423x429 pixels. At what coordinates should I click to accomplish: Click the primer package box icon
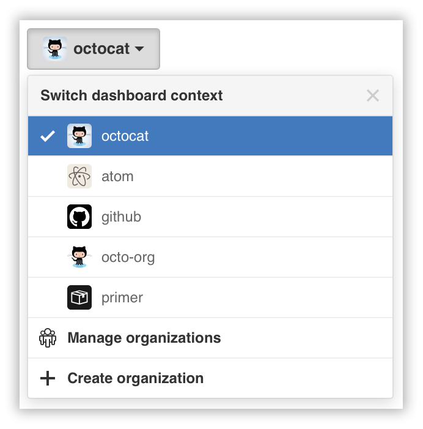[x=79, y=297]
